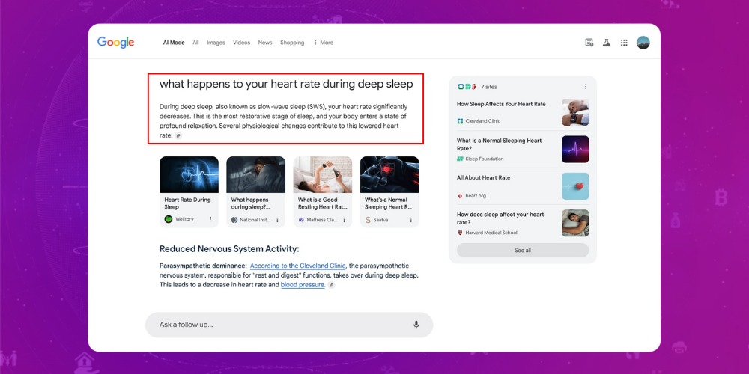Switch to the Shopping tab

292,43
